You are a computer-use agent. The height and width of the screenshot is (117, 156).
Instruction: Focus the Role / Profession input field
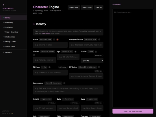pyautogui.click(x=86, y=45)
